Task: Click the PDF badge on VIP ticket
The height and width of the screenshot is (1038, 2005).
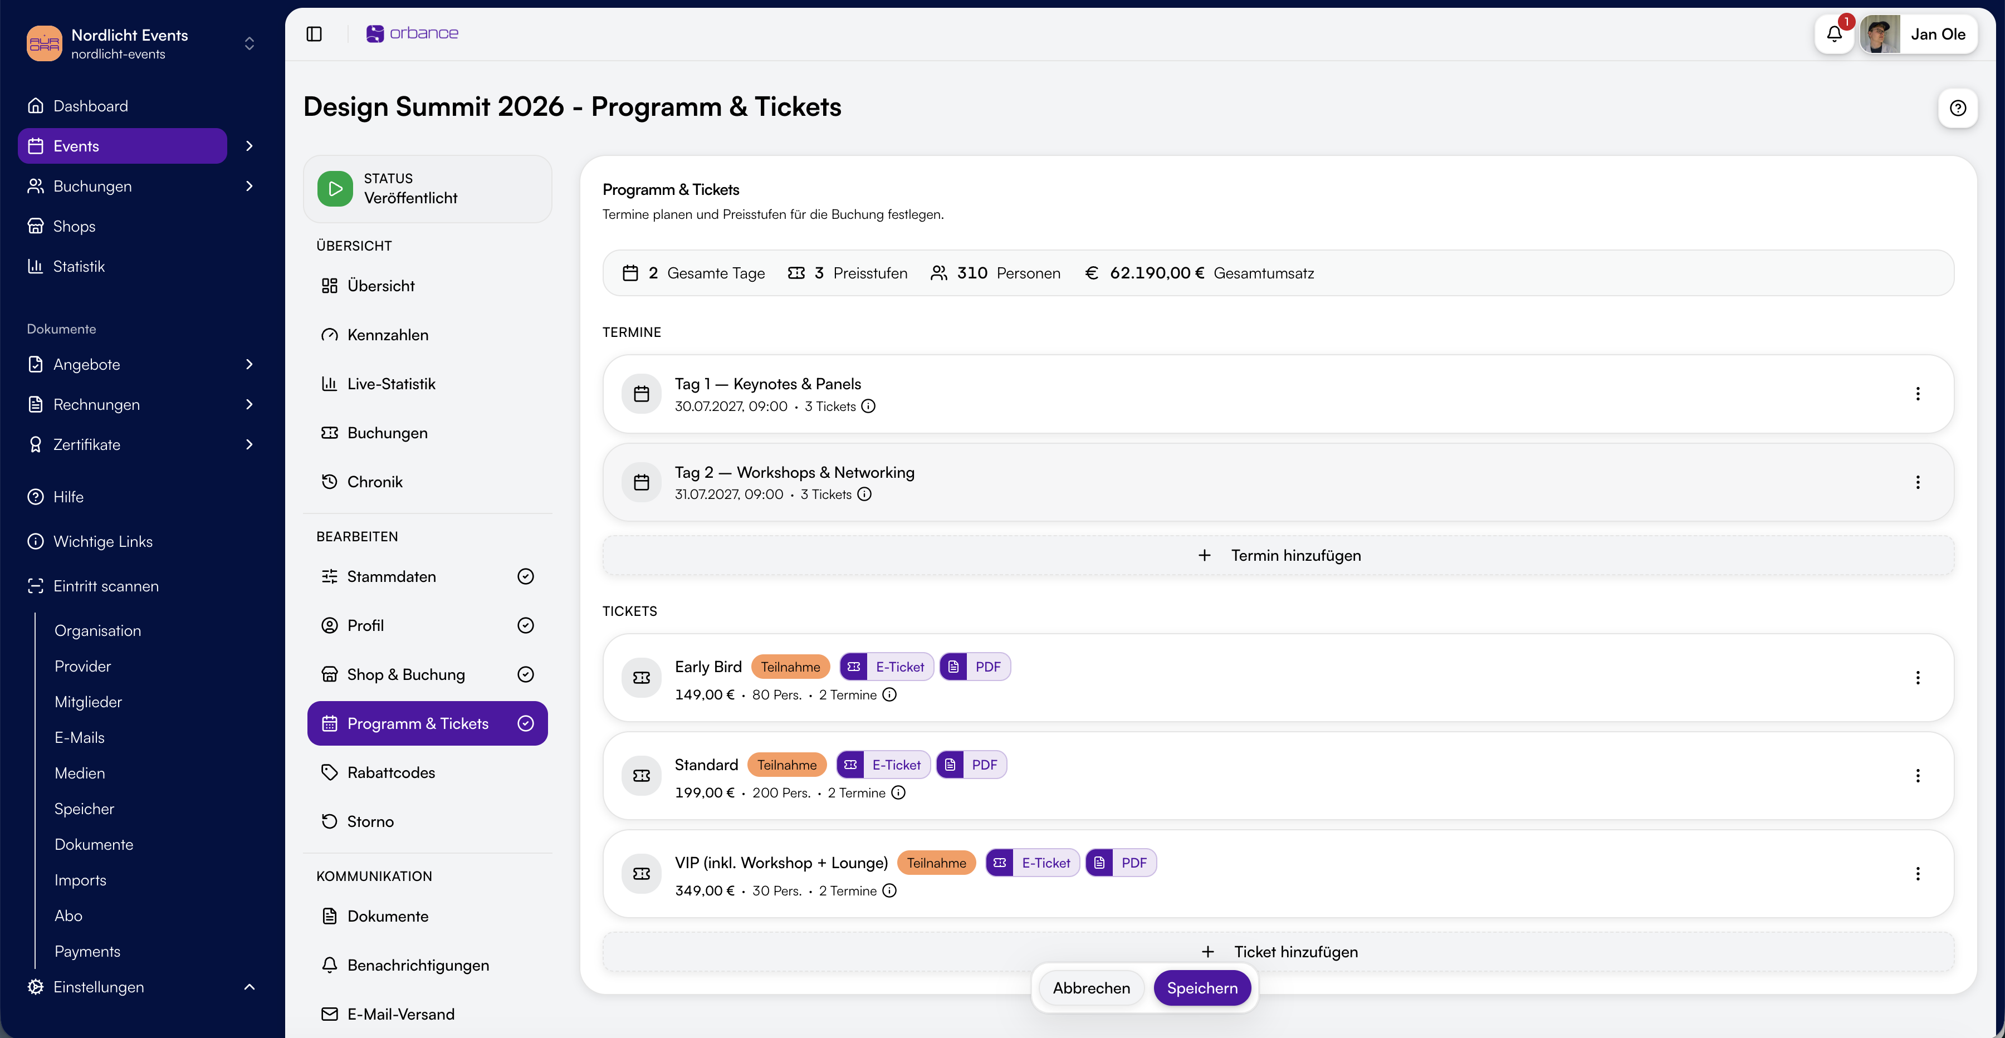Action: (x=1121, y=863)
